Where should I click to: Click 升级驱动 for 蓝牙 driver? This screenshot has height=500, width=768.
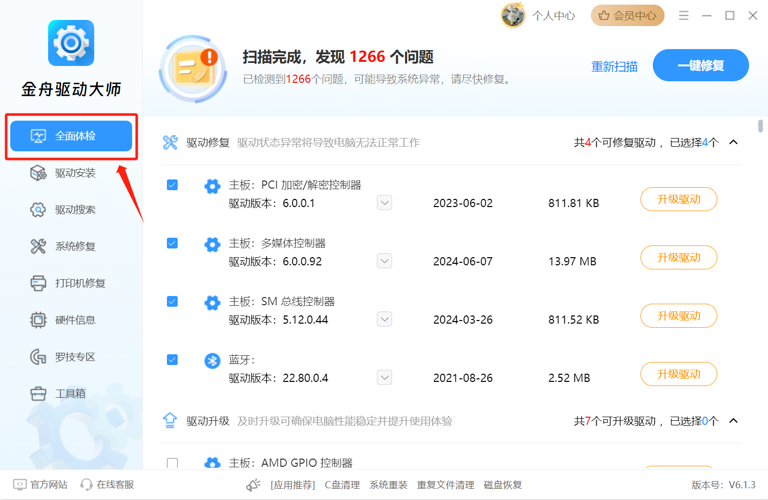tap(679, 374)
